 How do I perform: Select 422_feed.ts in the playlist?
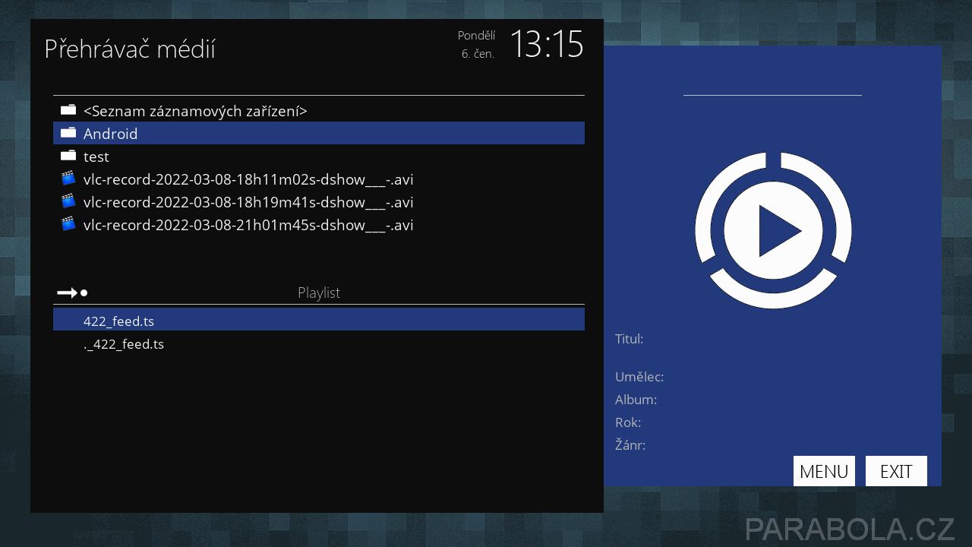point(319,319)
